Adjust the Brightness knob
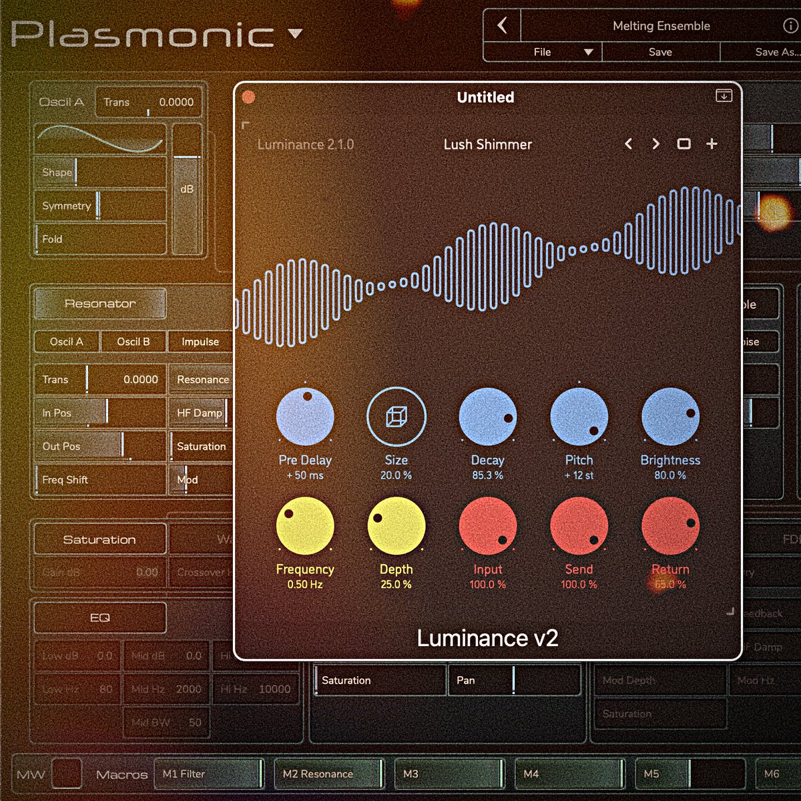Viewport: 801px width, 801px height. point(670,417)
